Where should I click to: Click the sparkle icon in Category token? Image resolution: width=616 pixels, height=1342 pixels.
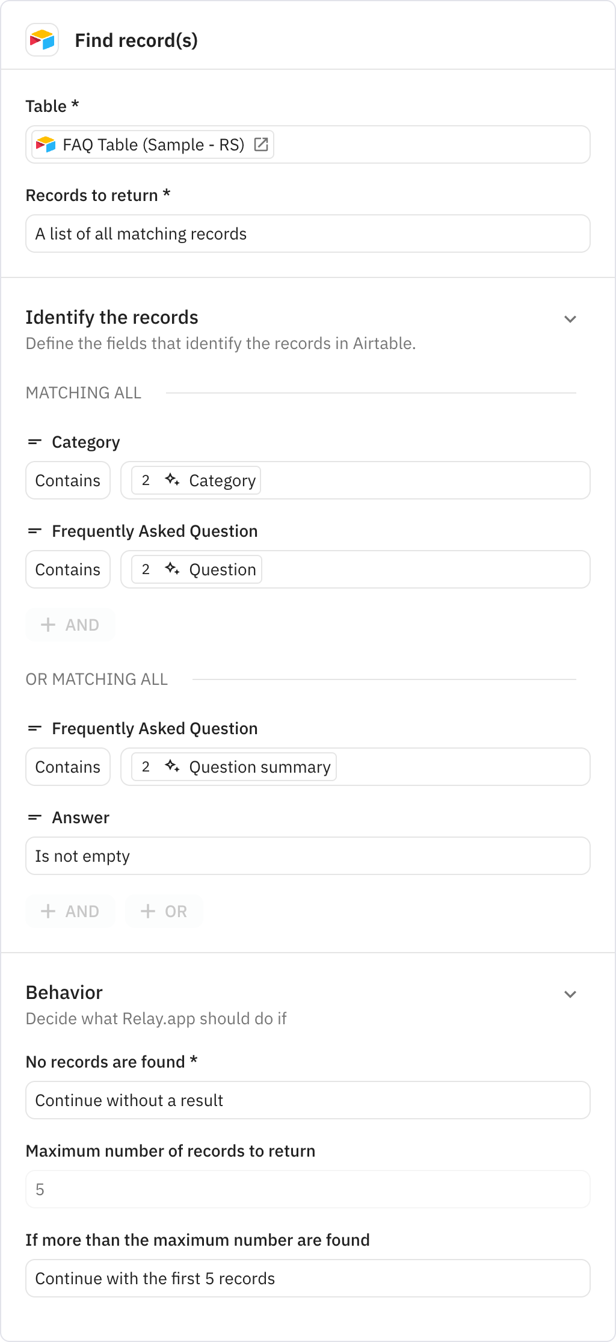172,480
